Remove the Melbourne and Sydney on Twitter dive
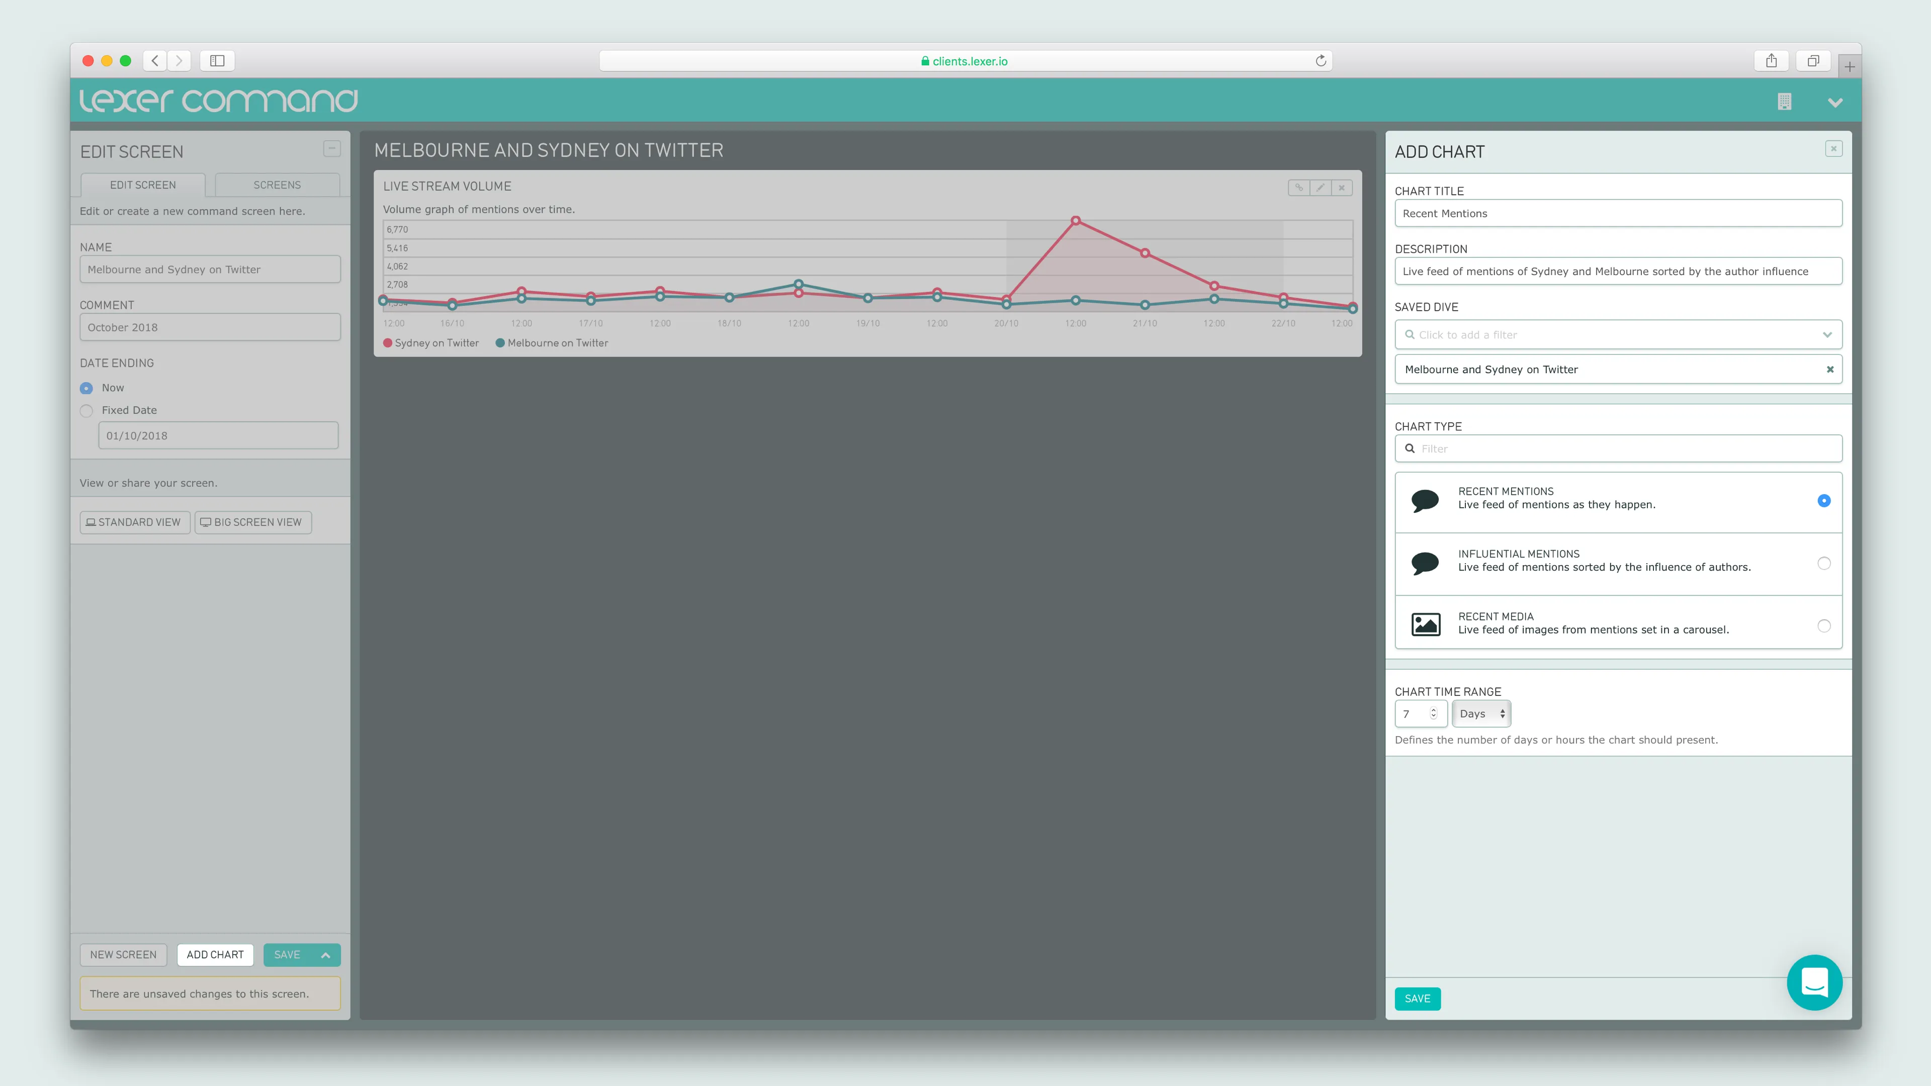 pos(1830,370)
